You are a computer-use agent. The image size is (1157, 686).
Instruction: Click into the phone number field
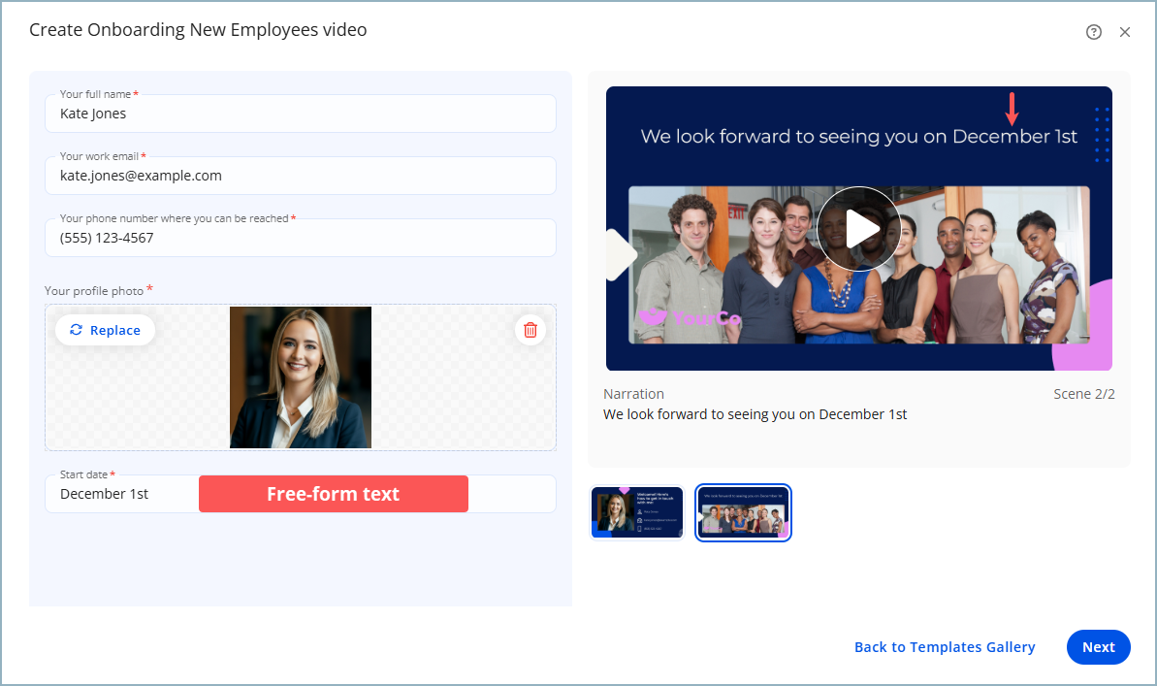click(301, 238)
